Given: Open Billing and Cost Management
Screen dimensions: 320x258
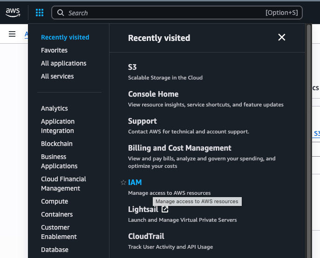Looking at the screenshot, I should pos(179,148).
